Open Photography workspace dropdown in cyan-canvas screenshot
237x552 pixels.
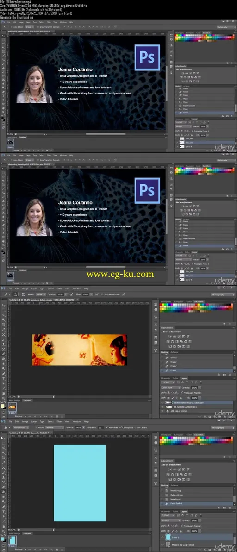click(x=223, y=427)
